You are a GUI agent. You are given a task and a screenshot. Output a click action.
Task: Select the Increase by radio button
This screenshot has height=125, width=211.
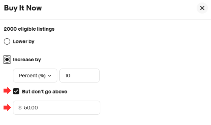tap(7, 60)
